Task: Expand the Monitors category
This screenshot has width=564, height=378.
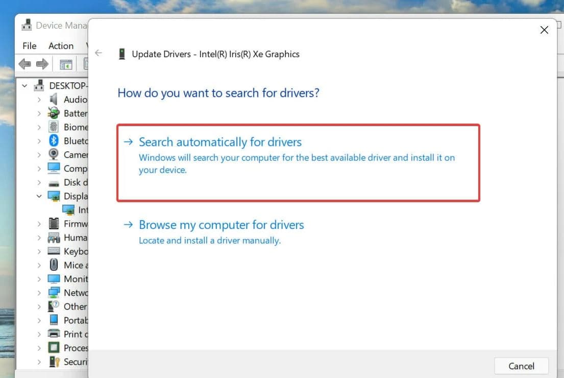Action: click(39, 279)
